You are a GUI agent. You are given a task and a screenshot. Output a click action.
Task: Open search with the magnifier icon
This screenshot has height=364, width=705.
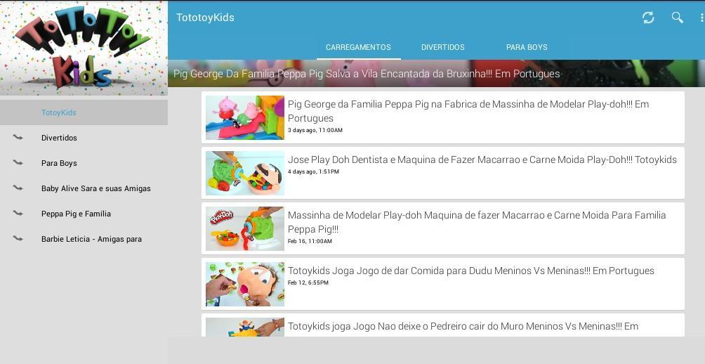[677, 18]
